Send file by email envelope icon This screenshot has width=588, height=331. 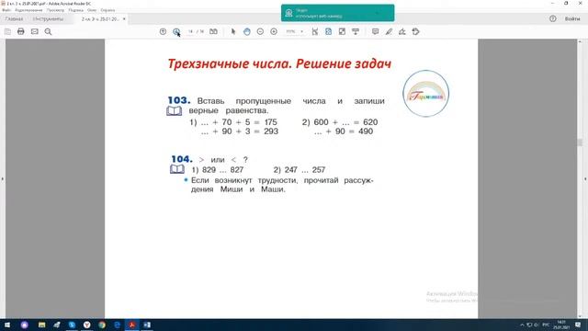(x=35, y=31)
